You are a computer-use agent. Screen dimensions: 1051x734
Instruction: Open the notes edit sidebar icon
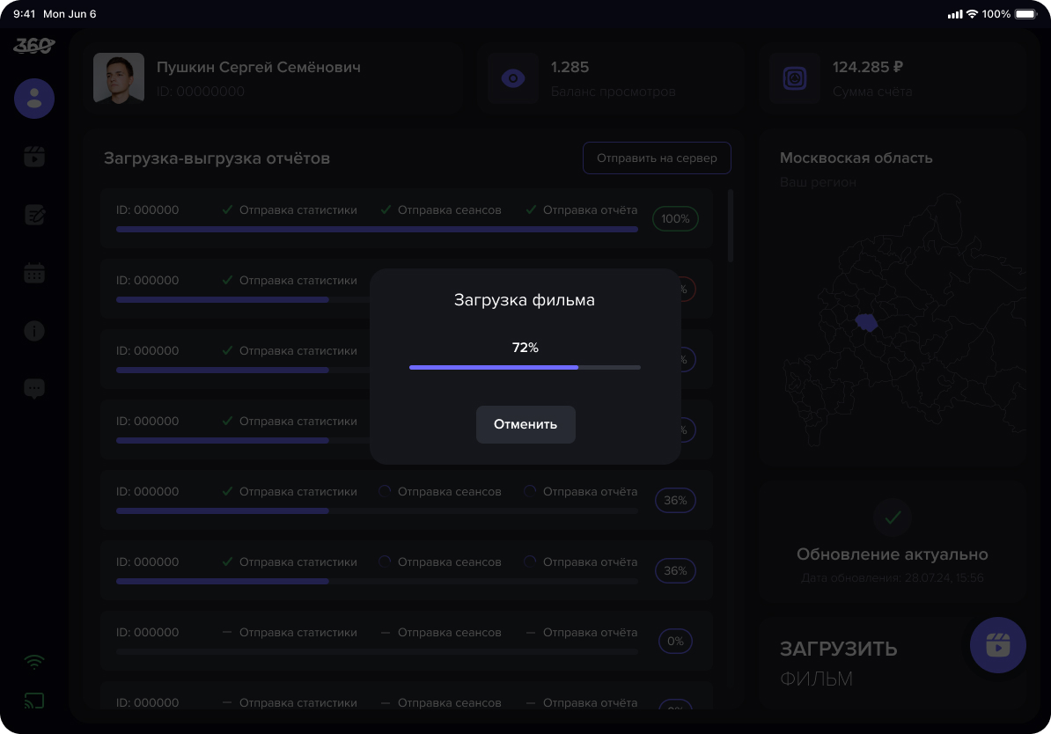34,215
